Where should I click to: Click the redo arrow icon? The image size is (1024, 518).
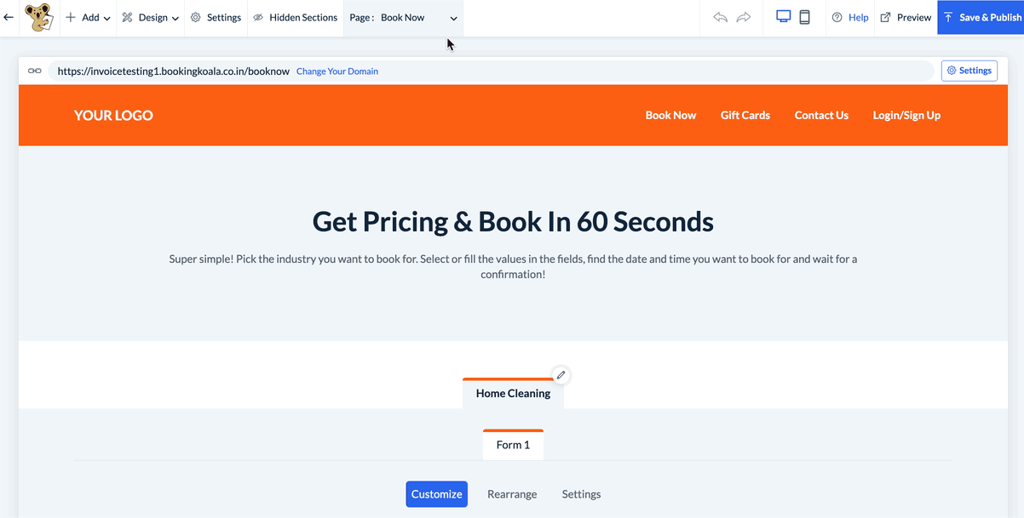[x=744, y=17]
